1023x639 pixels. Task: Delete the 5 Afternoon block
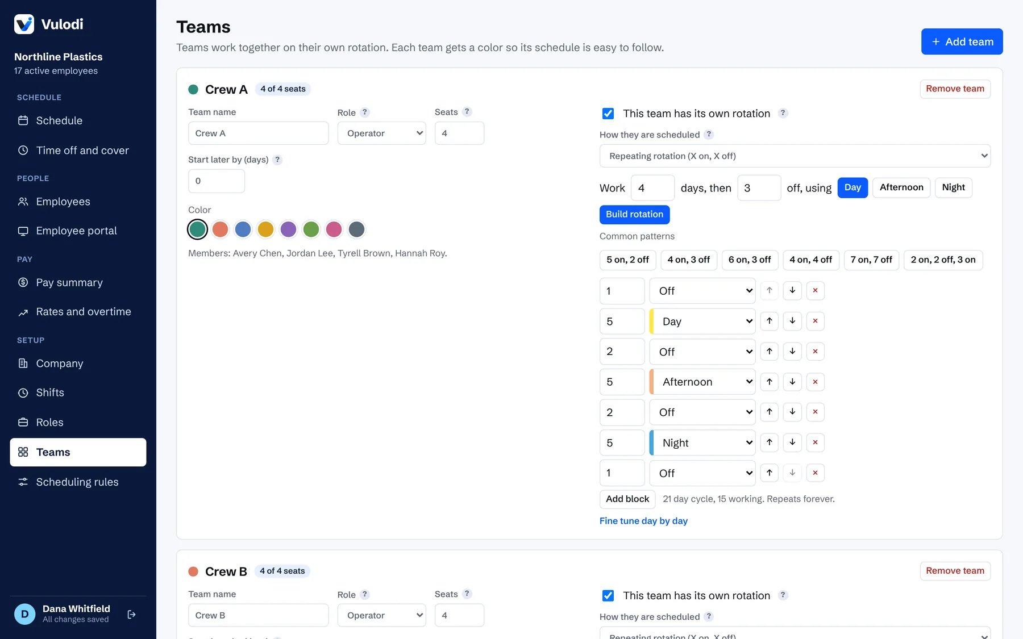pyautogui.click(x=815, y=382)
